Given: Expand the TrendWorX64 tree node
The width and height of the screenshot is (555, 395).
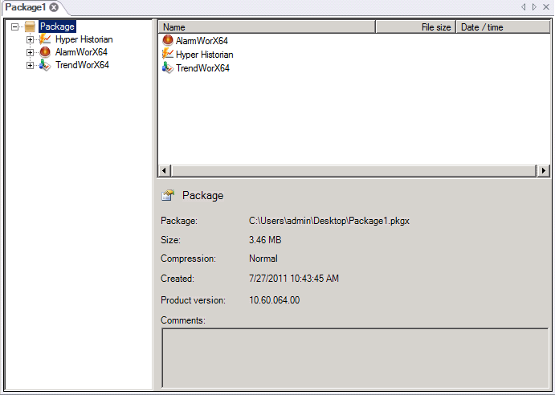Looking at the screenshot, I should tap(31, 65).
